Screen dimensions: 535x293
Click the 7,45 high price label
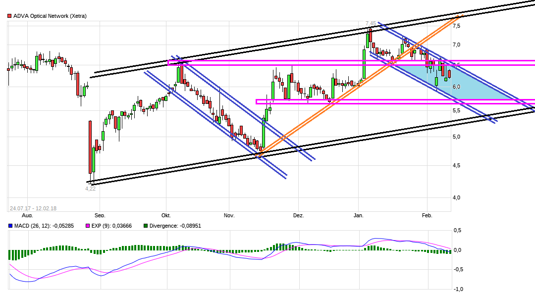click(371, 23)
